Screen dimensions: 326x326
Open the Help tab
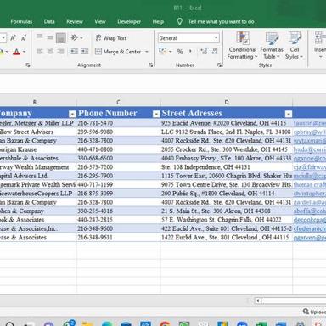click(158, 21)
